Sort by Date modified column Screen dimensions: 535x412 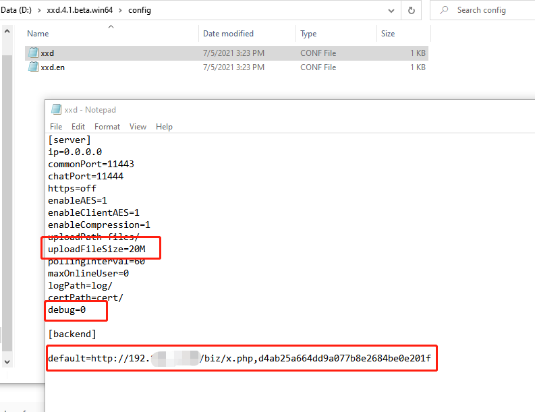(228, 34)
